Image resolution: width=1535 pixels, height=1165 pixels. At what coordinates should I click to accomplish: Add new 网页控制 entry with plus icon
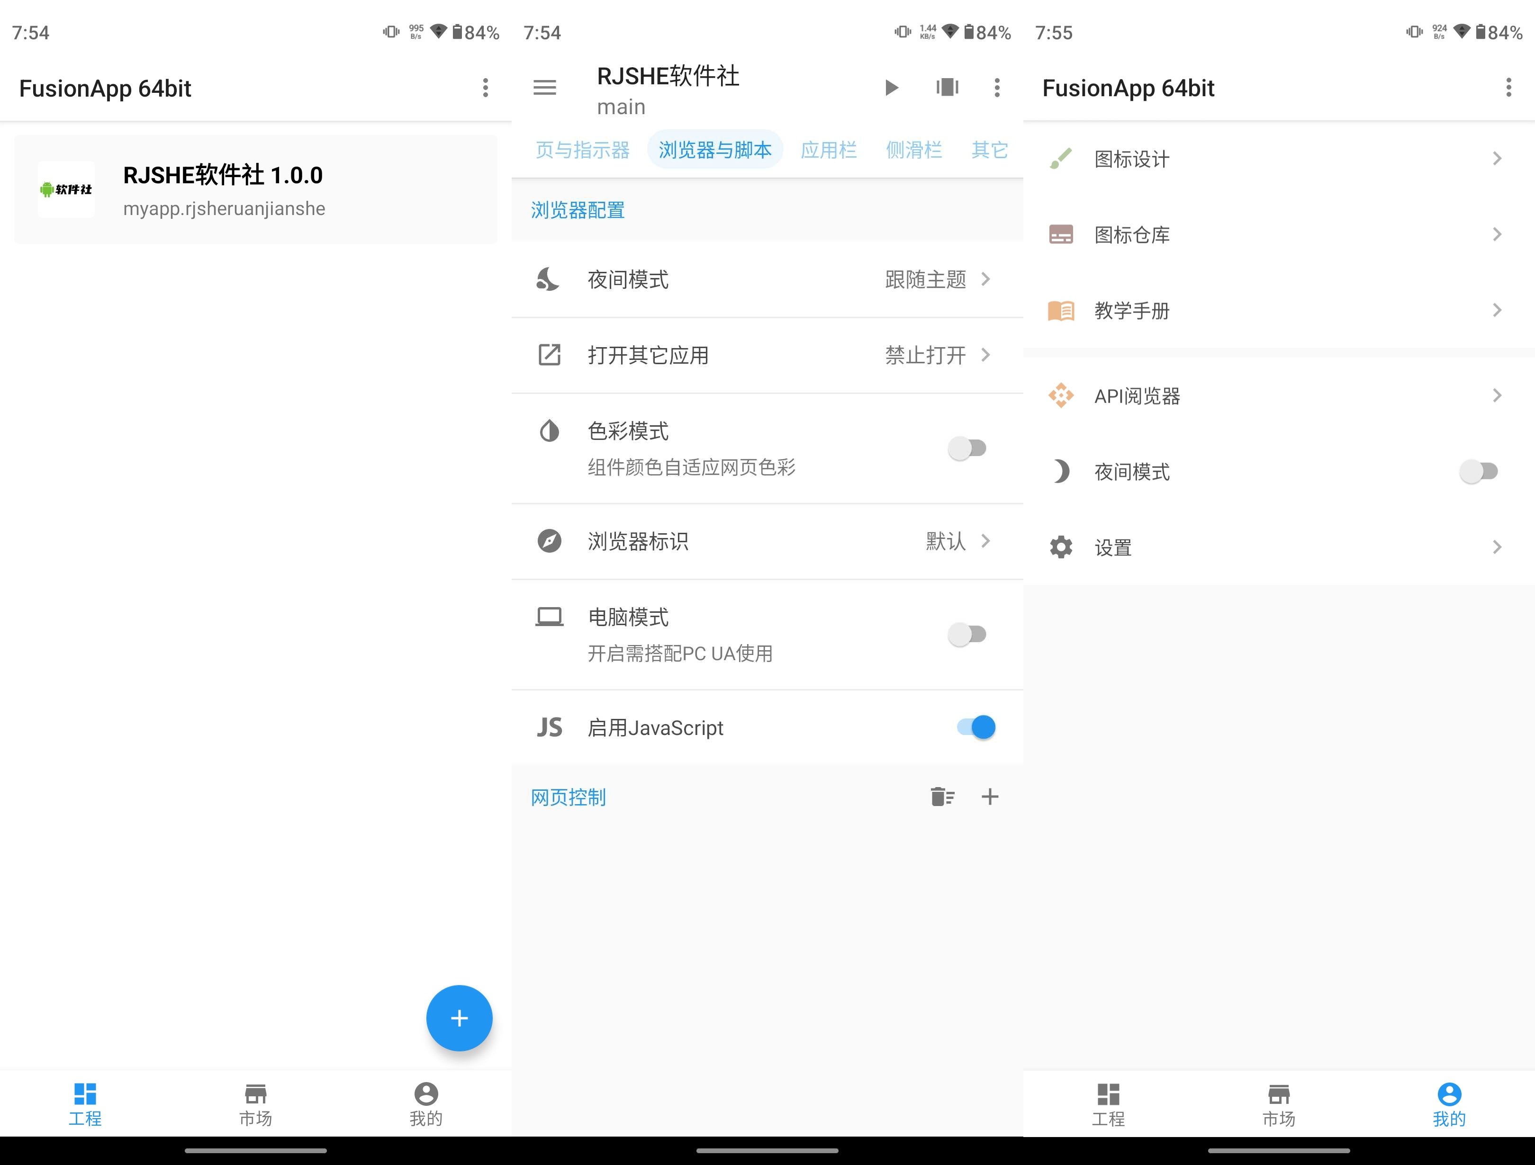coord(990,797)
